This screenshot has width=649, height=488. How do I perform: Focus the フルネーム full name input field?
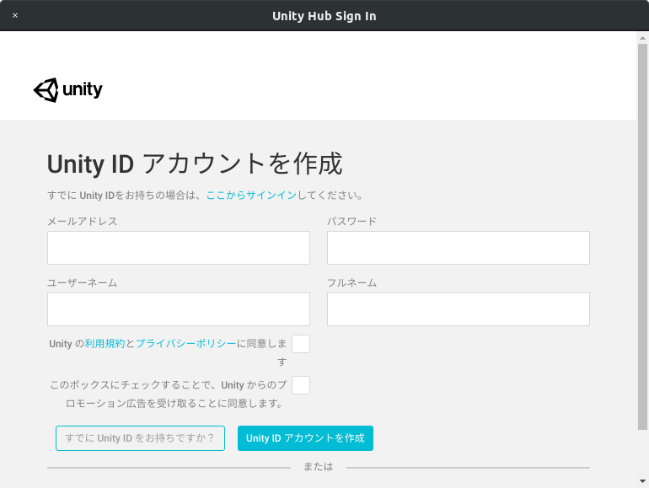coord(459,309)
